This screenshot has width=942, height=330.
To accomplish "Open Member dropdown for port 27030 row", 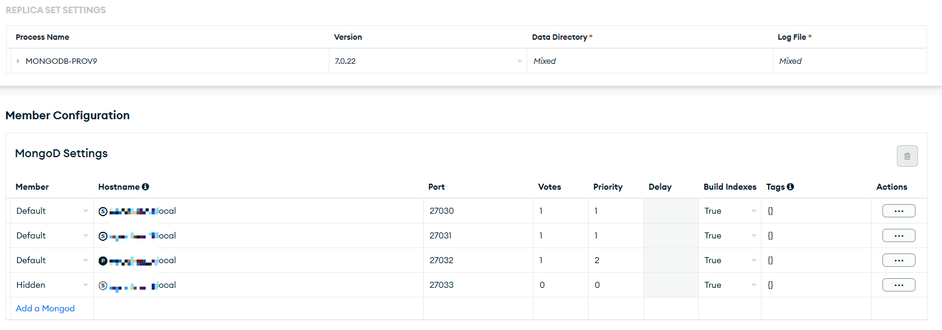I will tap(52, 211).
